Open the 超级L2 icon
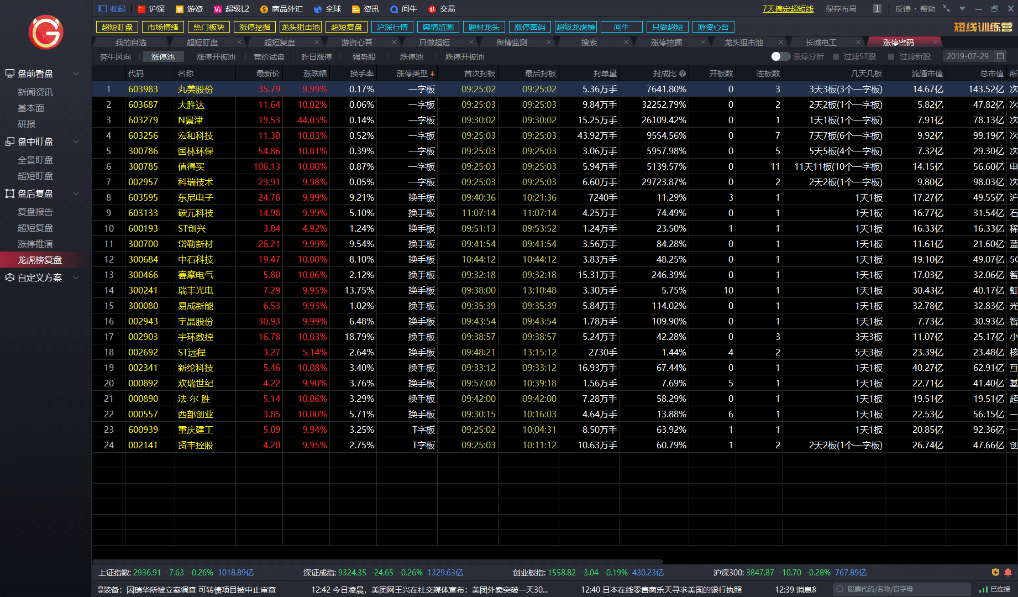The height and width of the screenshot is (597, 1018). (x=218, y=9)
